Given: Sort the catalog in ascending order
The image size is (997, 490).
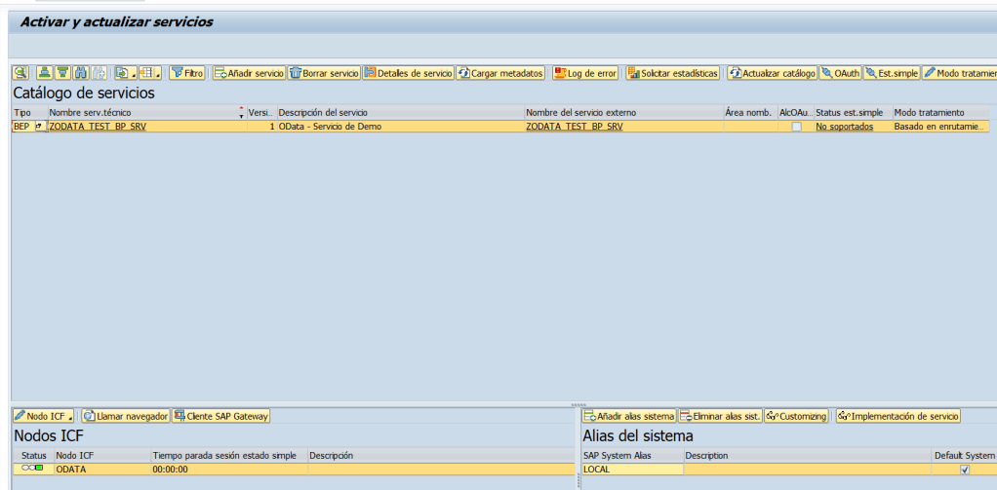Looking at the screenshot, I should click(45, 73).
